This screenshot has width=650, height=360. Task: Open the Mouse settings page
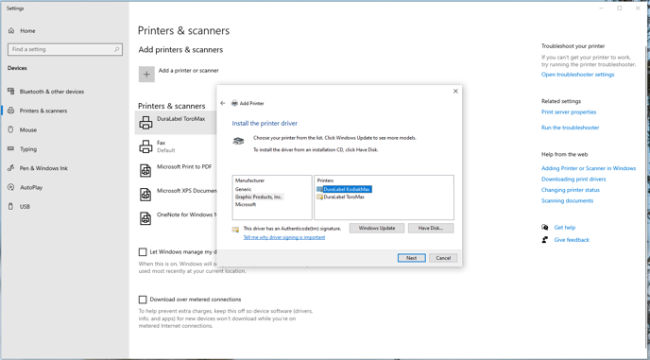[x=28, y=129]
